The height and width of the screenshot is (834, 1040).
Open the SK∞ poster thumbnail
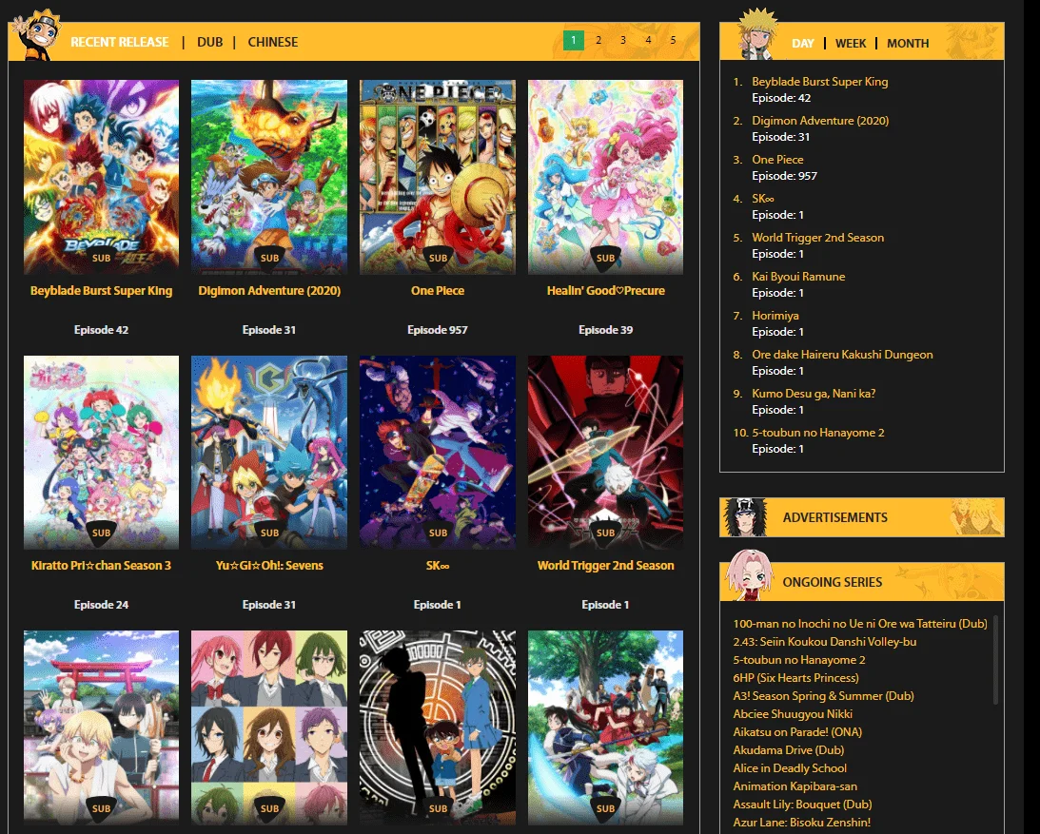[438, 452]
